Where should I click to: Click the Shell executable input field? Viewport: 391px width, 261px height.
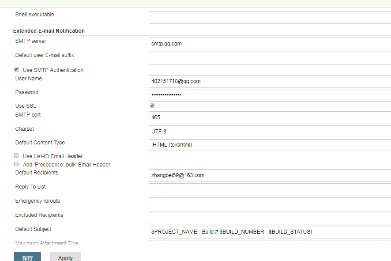269,18
